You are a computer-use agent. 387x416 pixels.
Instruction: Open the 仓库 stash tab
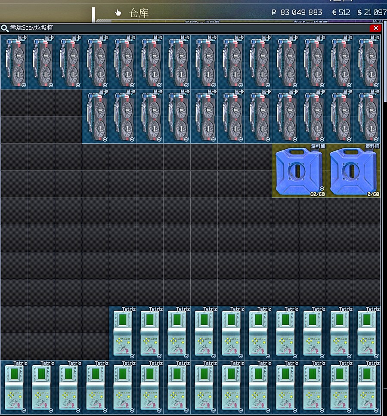[138, 13]
